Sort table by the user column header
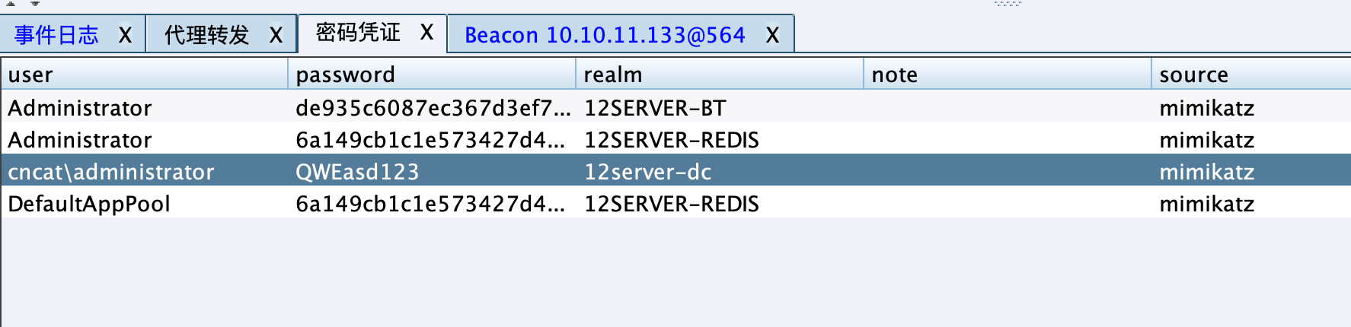The height and width of the screenshot is (327, 1351). (143, 75)
